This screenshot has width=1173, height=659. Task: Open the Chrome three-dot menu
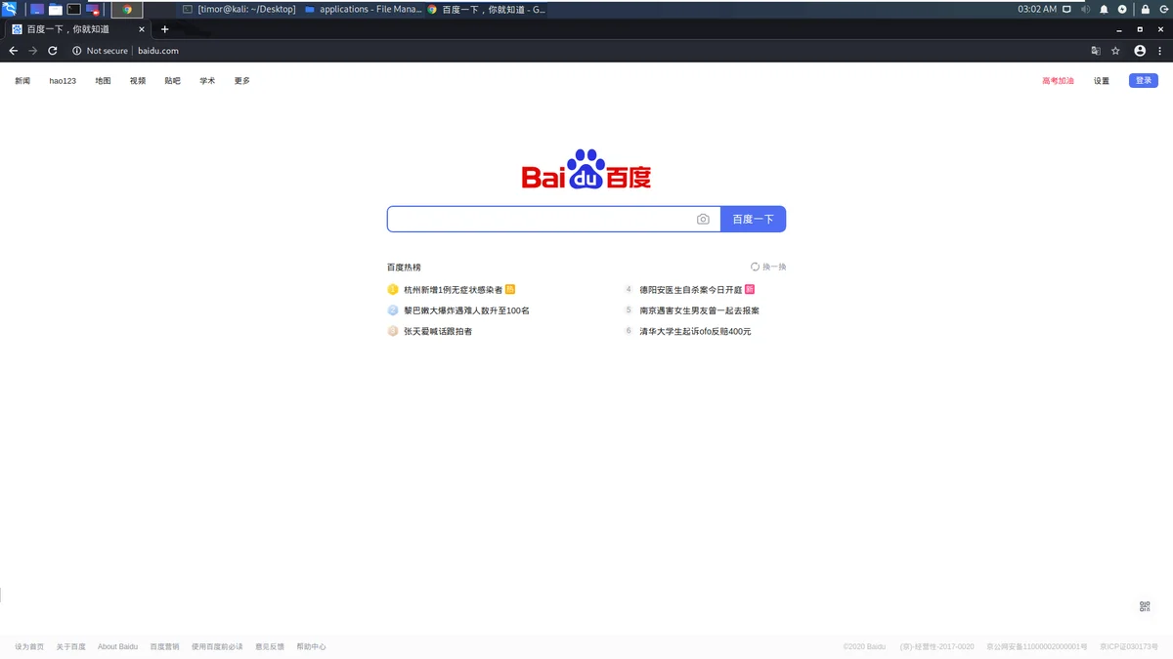point(1161,51)
